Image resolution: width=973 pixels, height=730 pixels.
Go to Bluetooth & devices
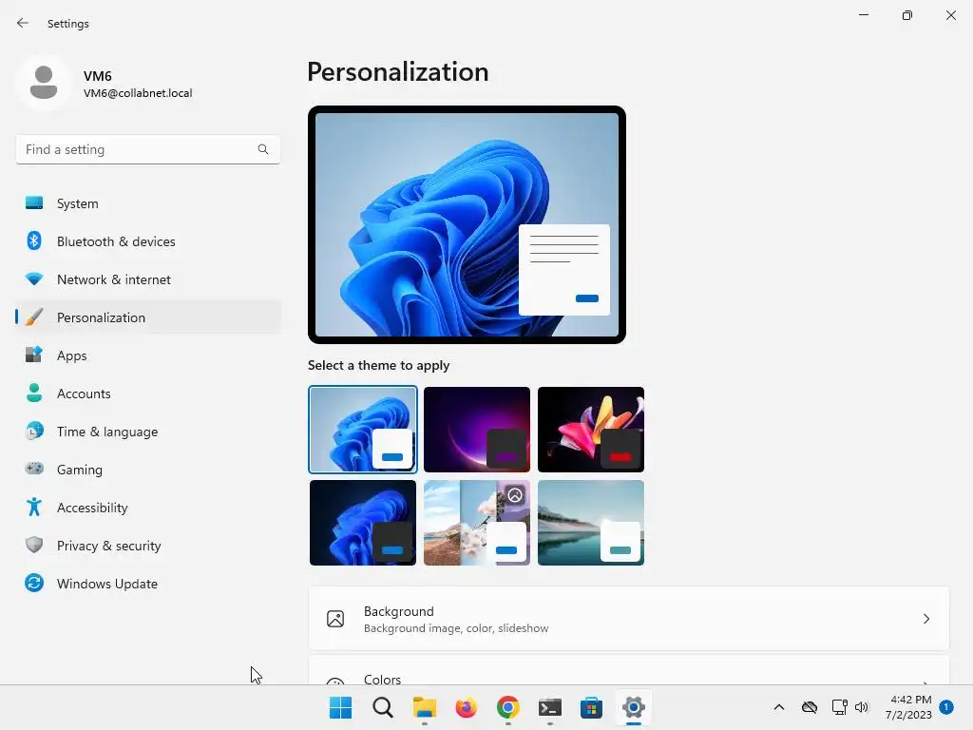pyautogui.click(x=148, y=240)
